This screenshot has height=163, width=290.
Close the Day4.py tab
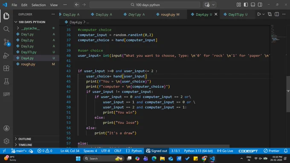coord(216,14)
